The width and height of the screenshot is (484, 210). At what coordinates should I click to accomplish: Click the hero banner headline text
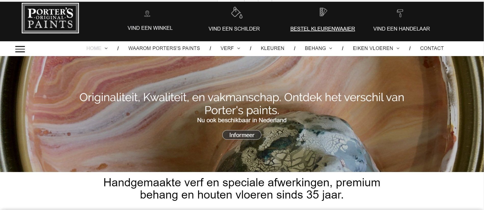pyautogui.click(x=242, y=104)
